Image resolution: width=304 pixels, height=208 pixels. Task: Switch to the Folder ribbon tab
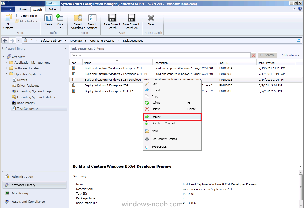click(53, 9)
